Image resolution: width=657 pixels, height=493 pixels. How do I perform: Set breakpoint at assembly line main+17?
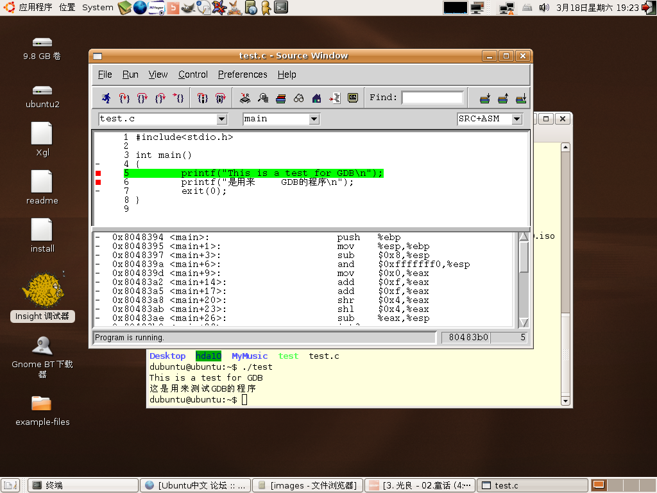pyautogui.click(x=98, y=291)
